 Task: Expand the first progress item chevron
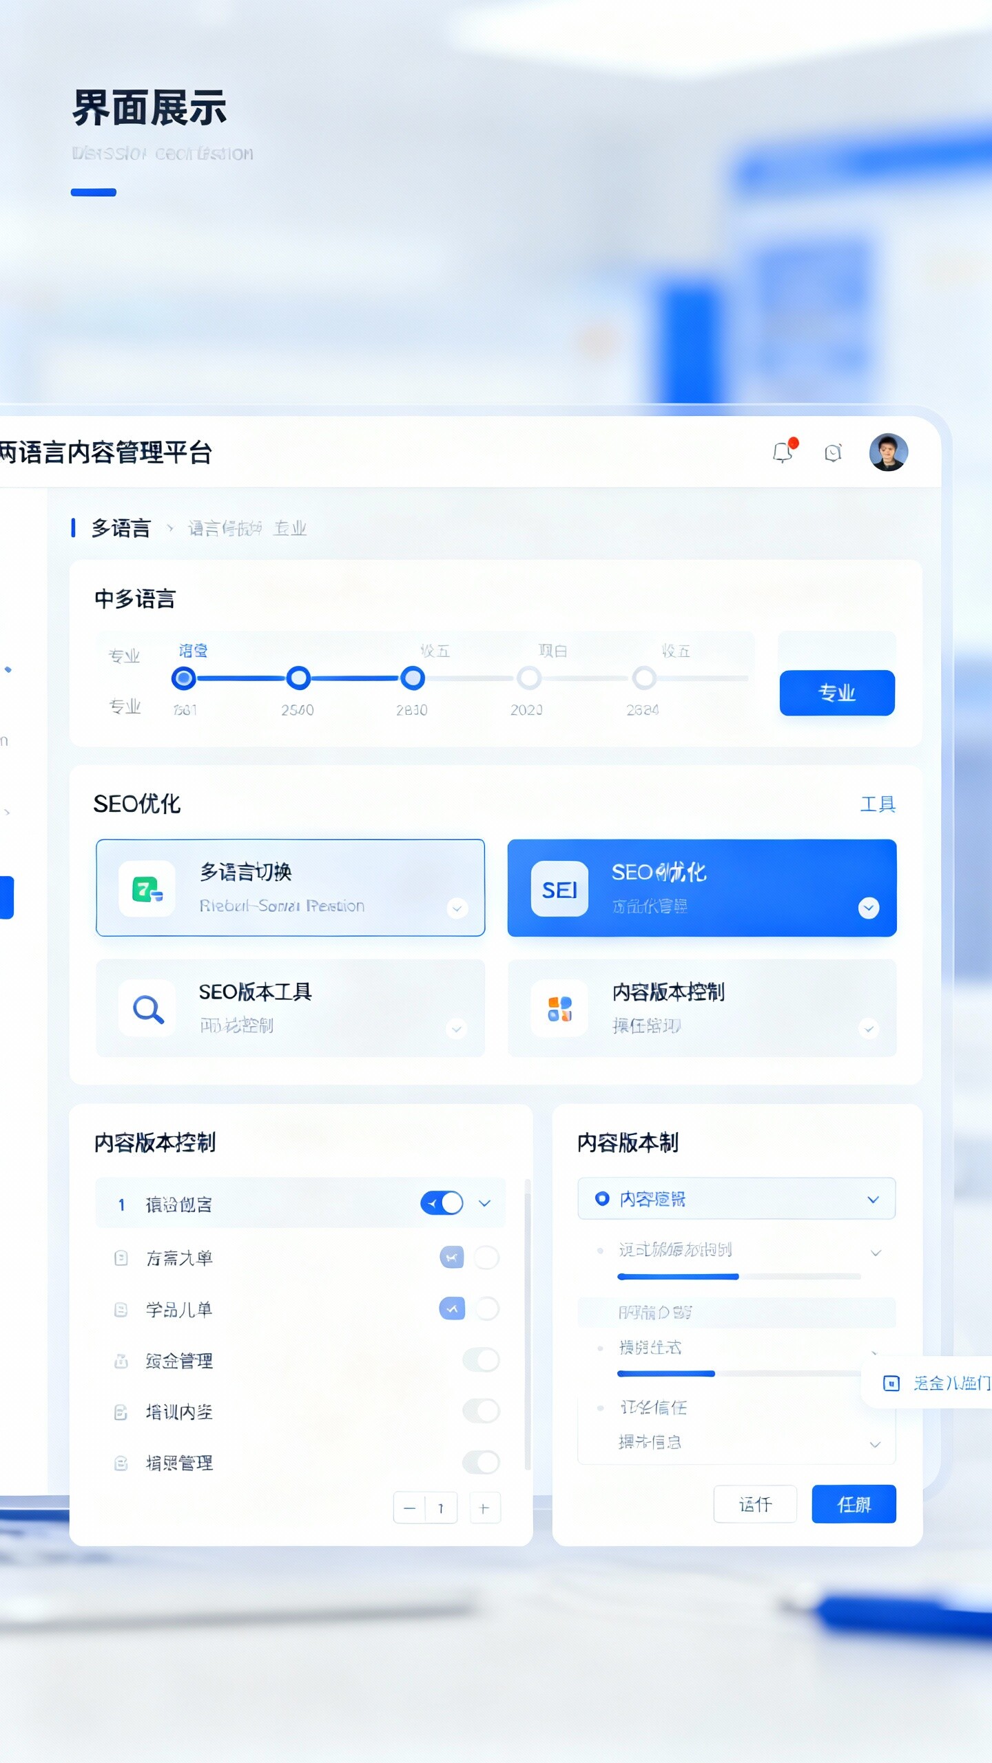876,1253
